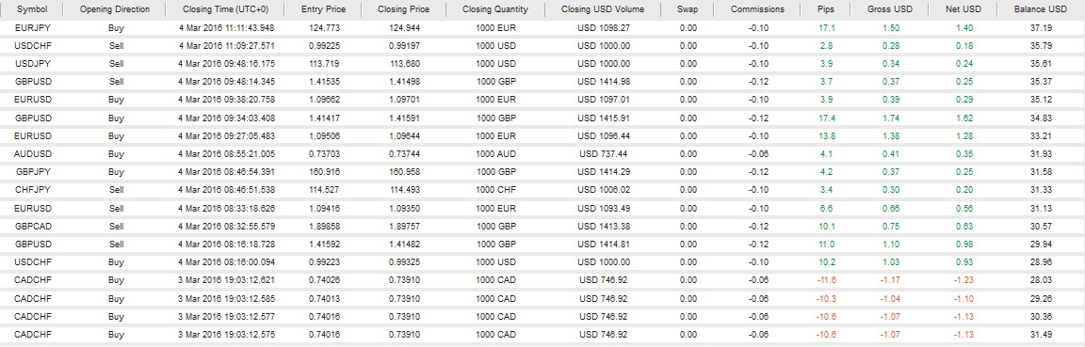Click the Pips column header

(x=827, y=9)
